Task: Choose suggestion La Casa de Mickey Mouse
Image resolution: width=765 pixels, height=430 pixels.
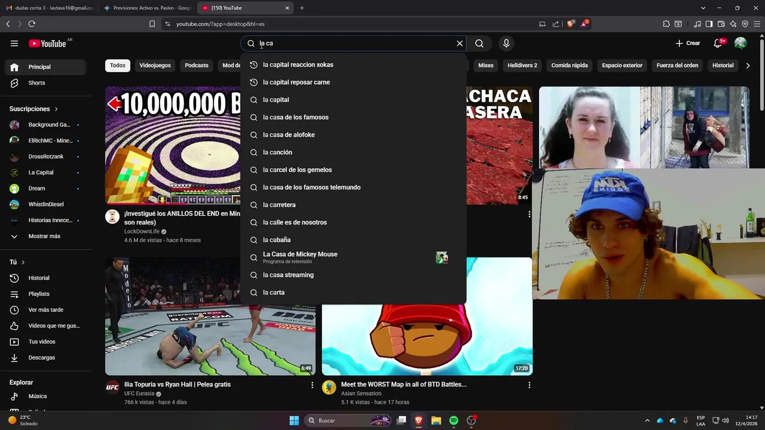Action: 353,257
